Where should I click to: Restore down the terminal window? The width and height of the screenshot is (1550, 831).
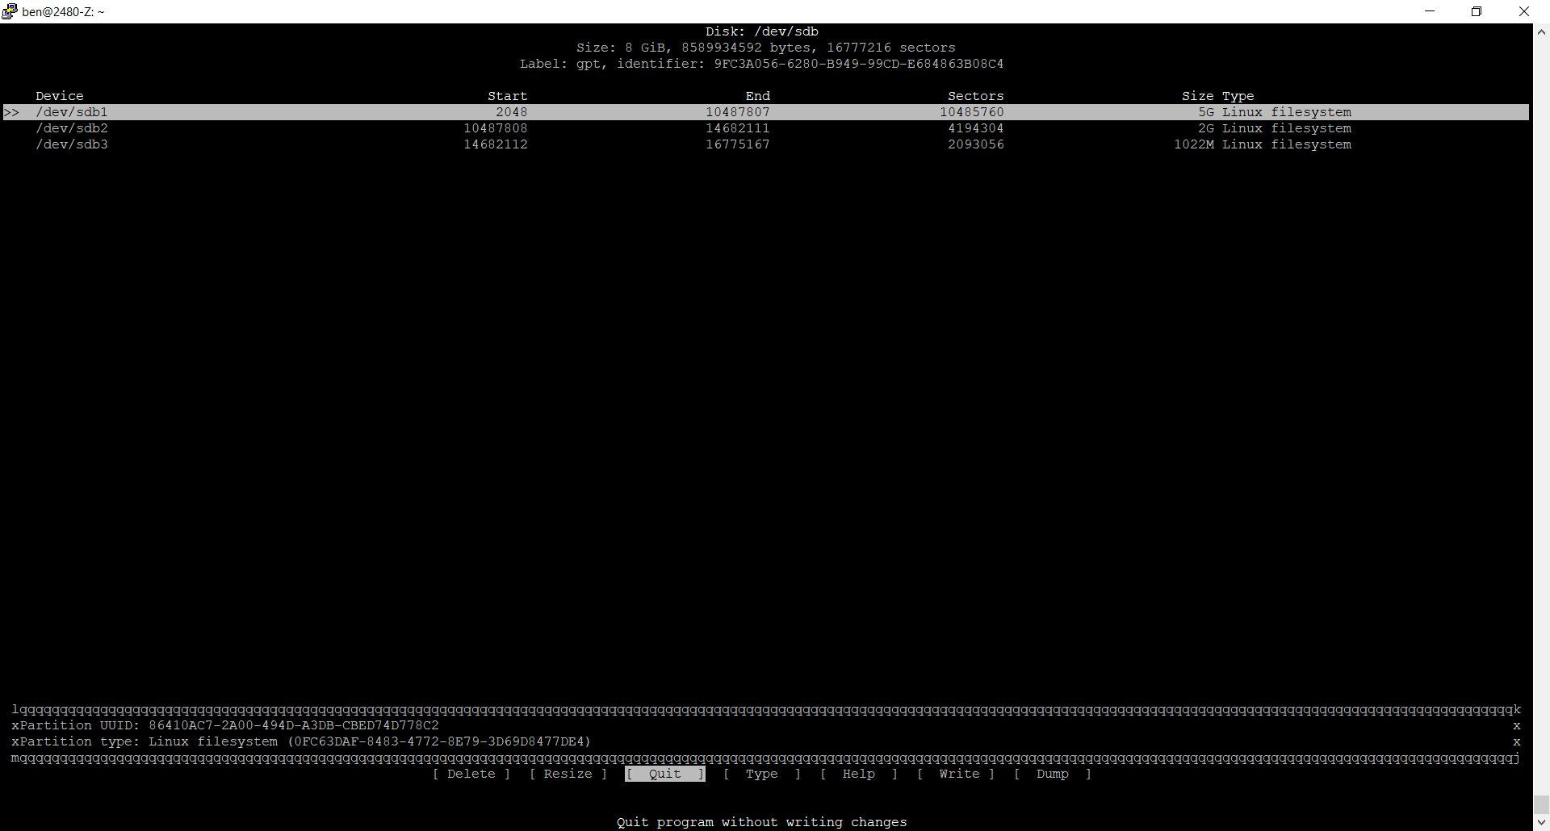tap(1477, 11)
